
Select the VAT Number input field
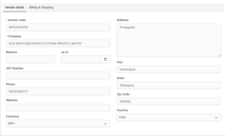click(58, 76)
